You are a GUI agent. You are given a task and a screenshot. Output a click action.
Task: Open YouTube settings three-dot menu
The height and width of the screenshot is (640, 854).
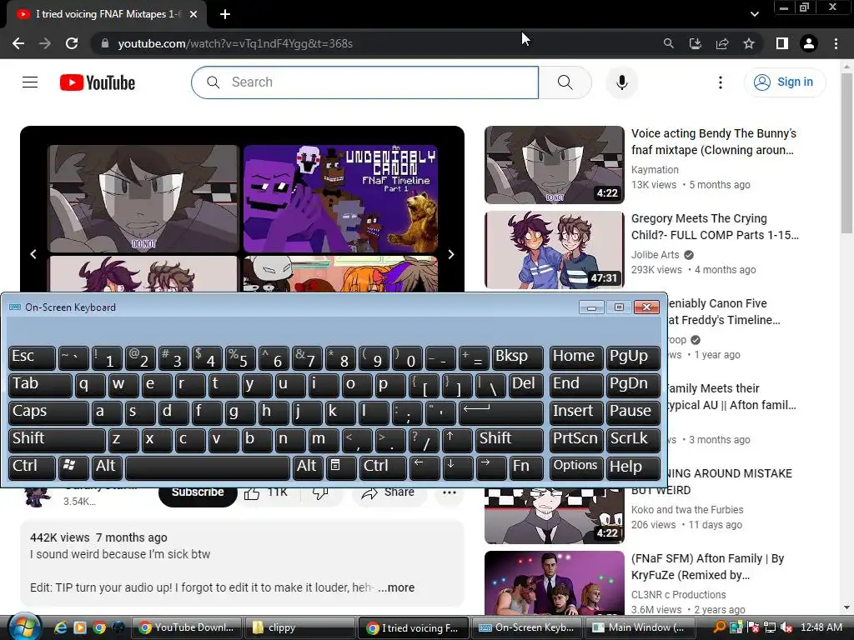pyautogui.click(x=721, y=82)
